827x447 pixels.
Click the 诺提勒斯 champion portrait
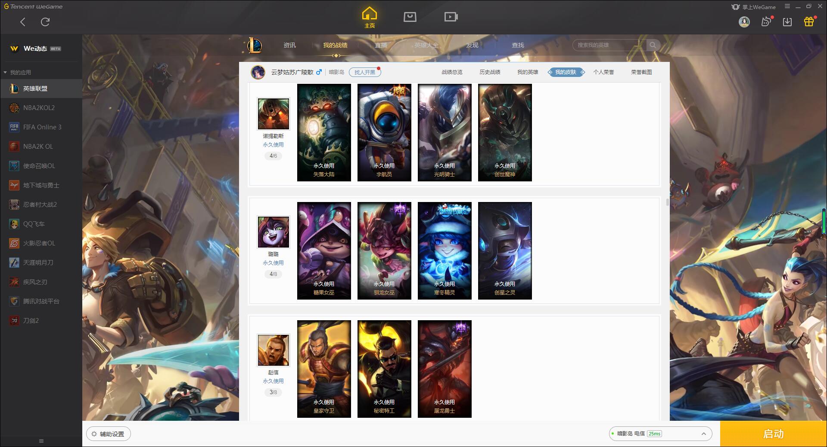point(274,114)
